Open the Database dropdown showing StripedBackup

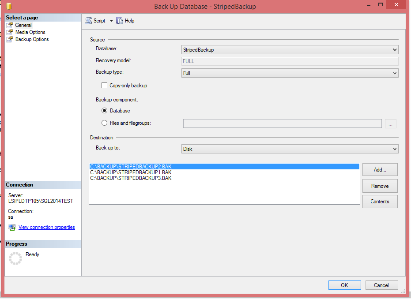(x=394, y=49)
